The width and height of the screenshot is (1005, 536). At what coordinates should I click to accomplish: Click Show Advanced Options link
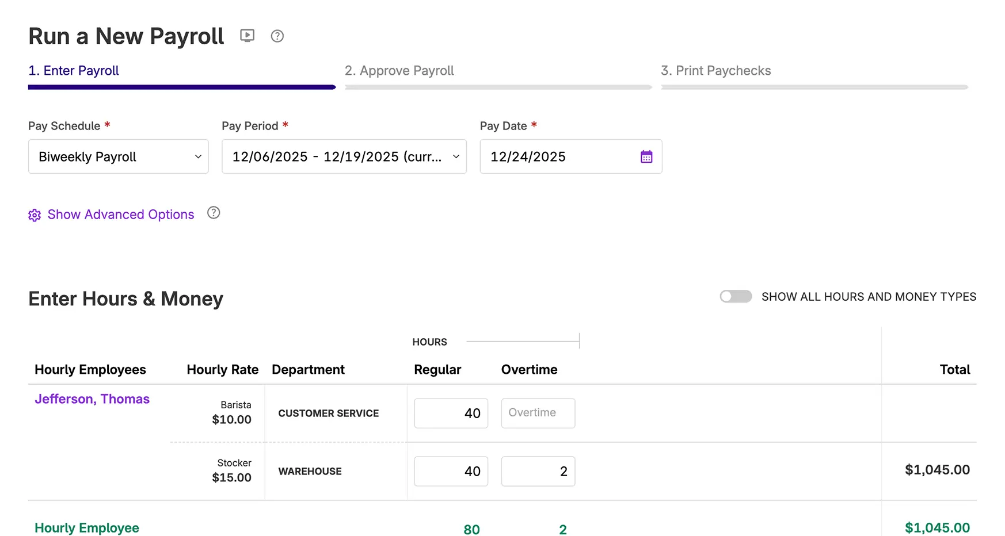tap(120, 215)
